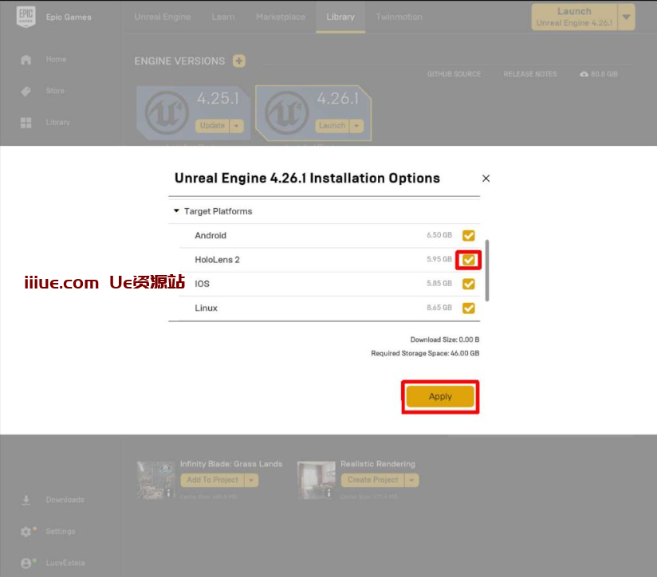
Task: Open the dropdown arrow beside Launch 4.26.1
Action: coord(627,17)
